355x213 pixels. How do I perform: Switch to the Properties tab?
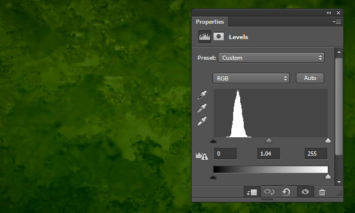click(210, 22)
